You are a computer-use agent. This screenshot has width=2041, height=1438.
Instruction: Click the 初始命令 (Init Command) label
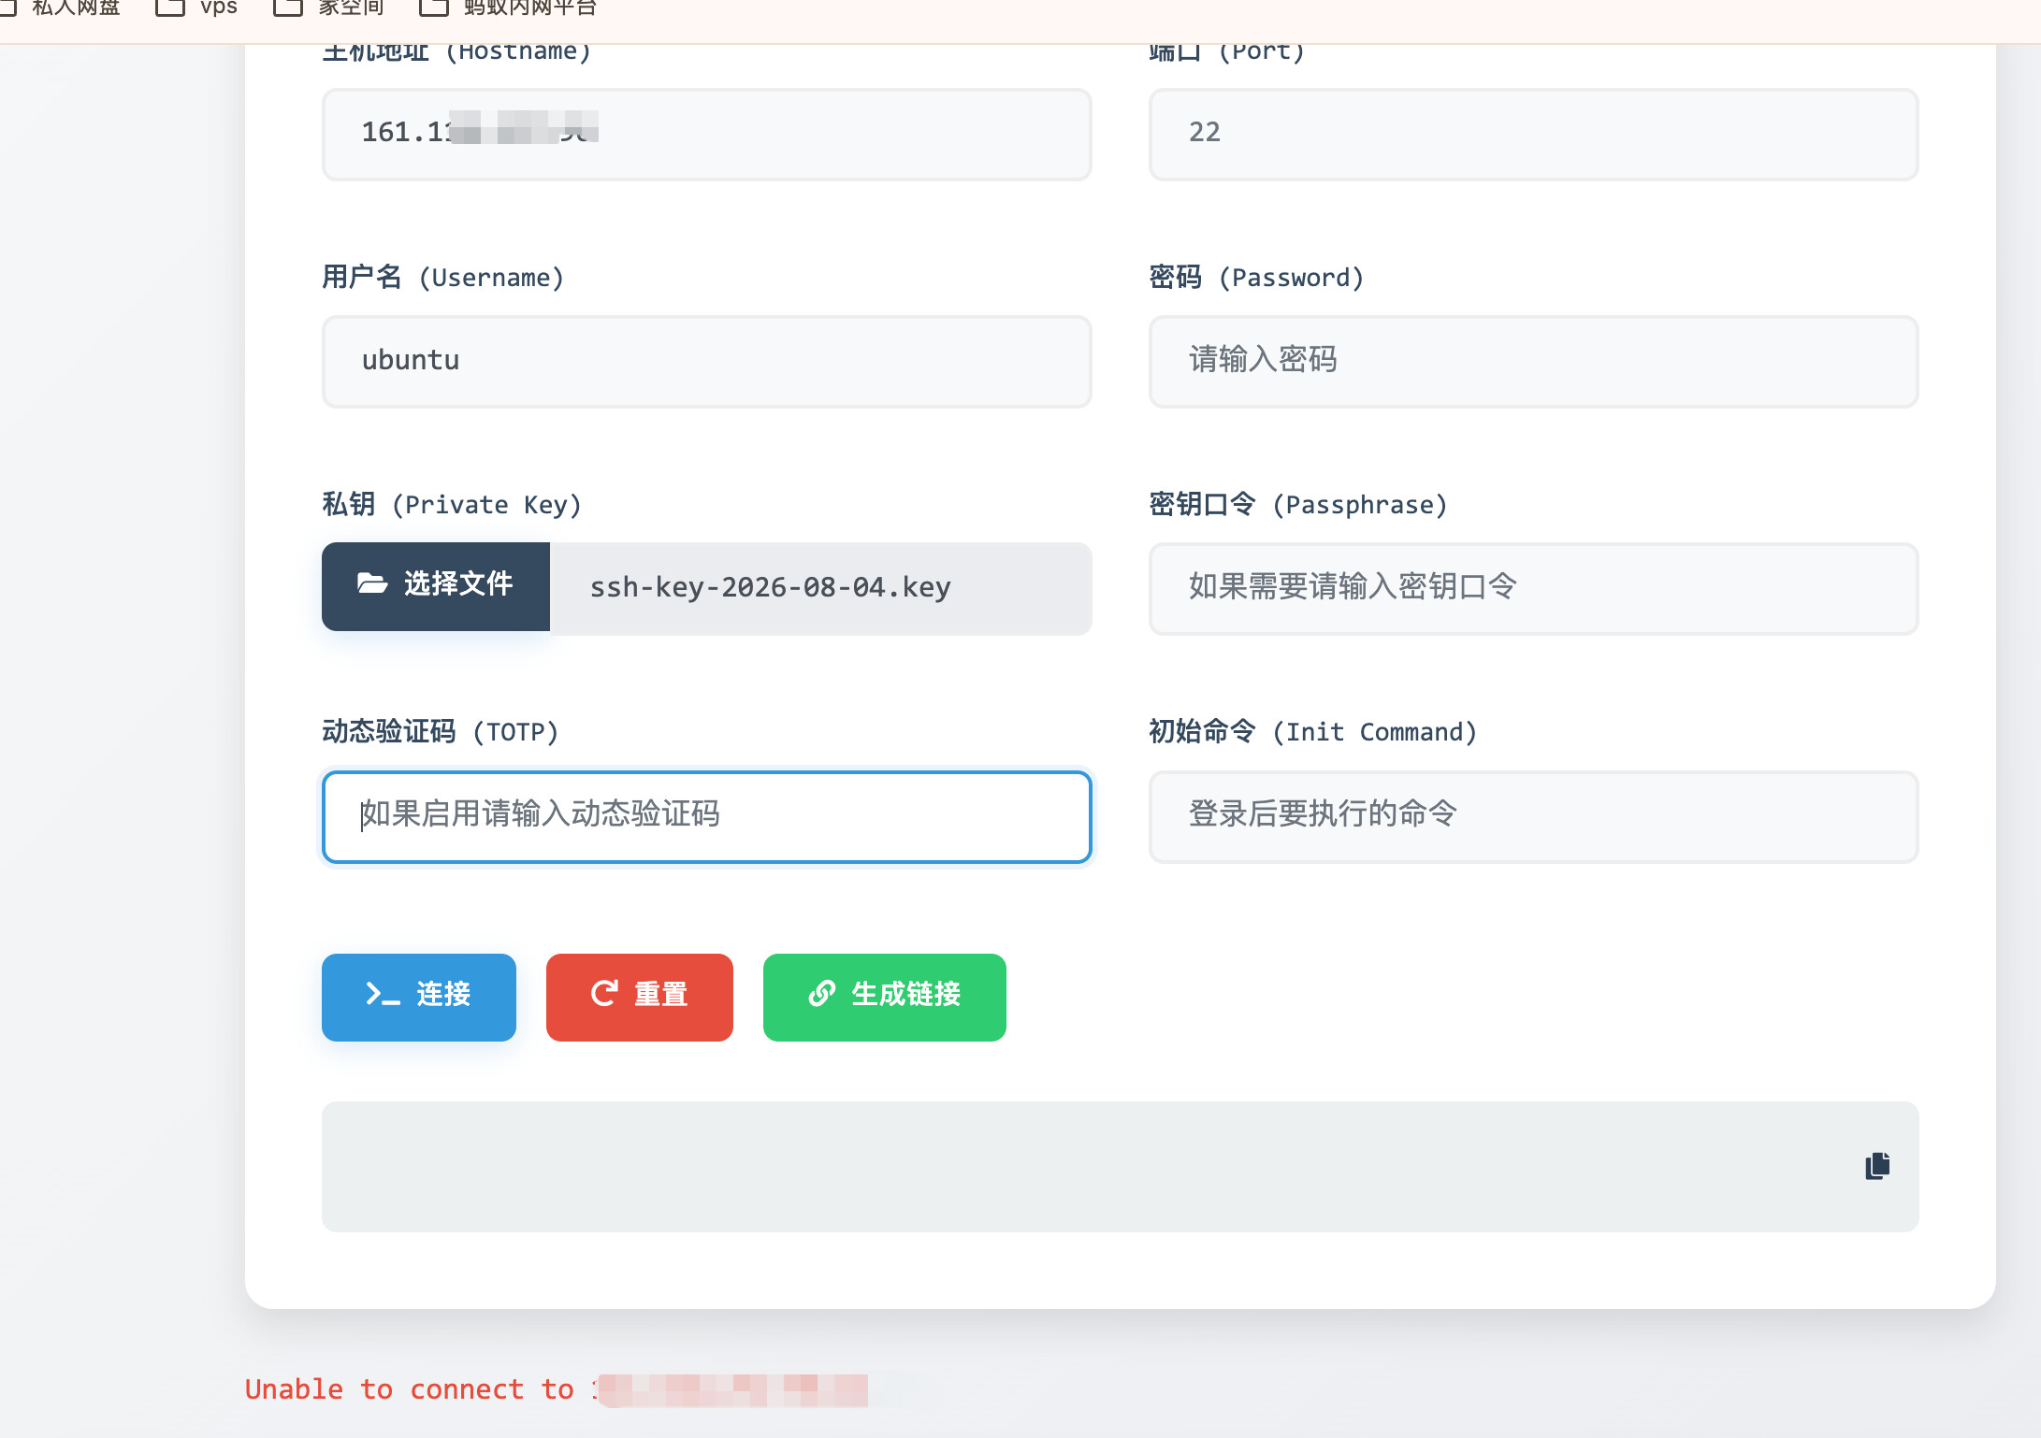click(1312, 731)
